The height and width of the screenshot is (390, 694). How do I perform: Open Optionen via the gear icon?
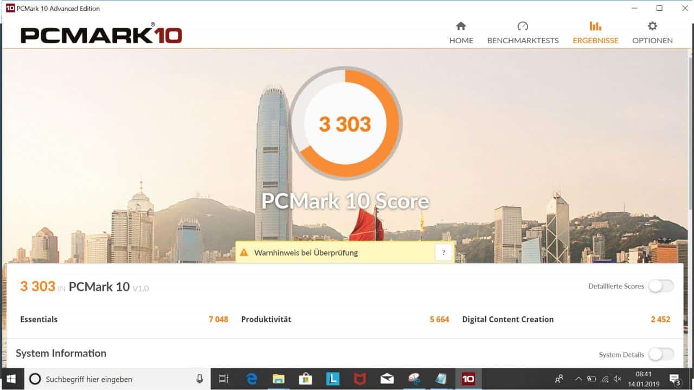(x=652, y=25)
